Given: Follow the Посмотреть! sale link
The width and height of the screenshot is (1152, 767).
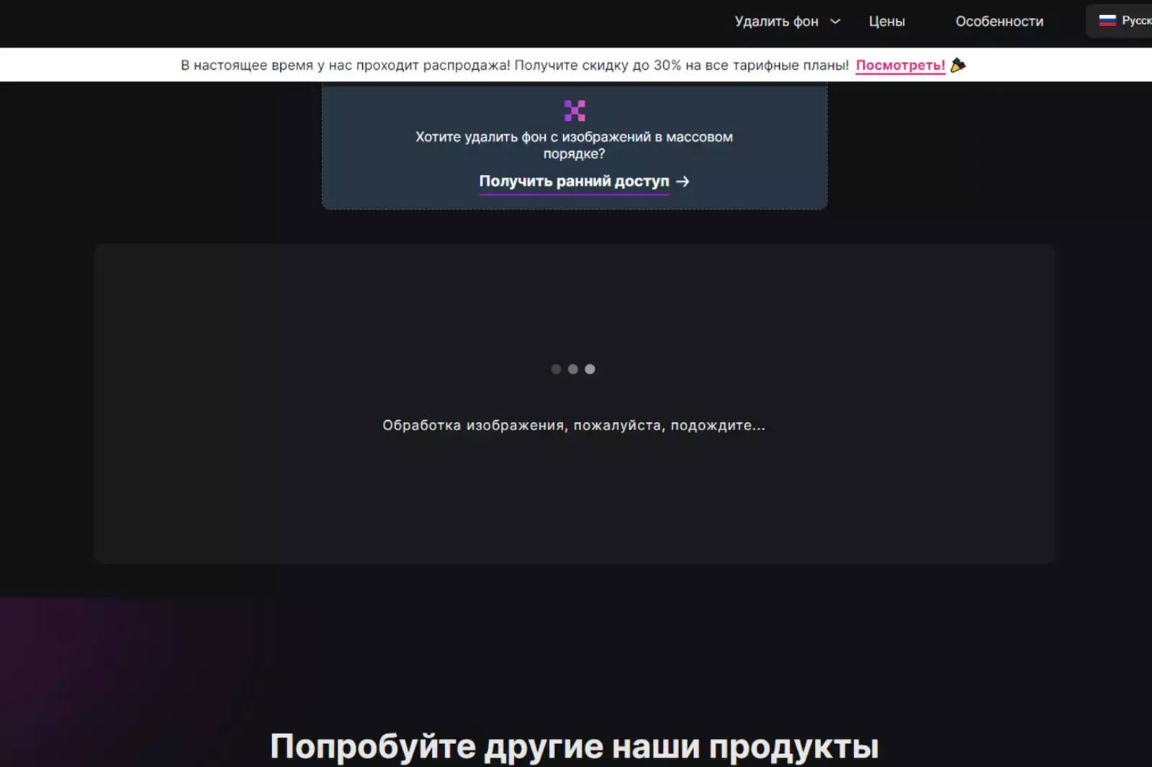Looking at the screenshot, I should click(900, 65).
